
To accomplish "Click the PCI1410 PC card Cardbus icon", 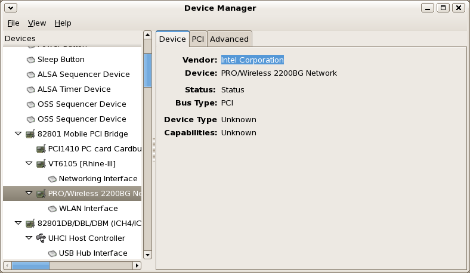I will tap(41, 149).
